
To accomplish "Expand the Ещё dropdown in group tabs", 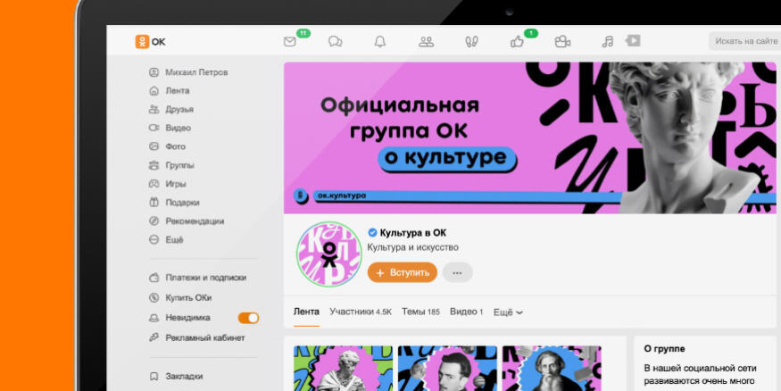I will click(x=508, y=312).
